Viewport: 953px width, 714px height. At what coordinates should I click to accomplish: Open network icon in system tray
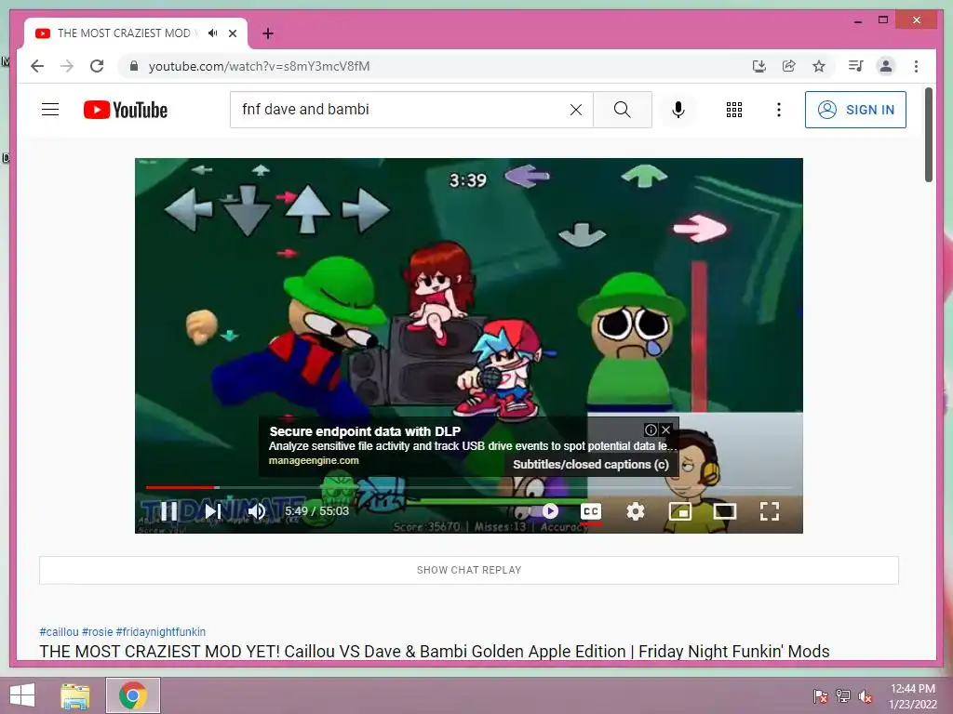pos(843,696)
